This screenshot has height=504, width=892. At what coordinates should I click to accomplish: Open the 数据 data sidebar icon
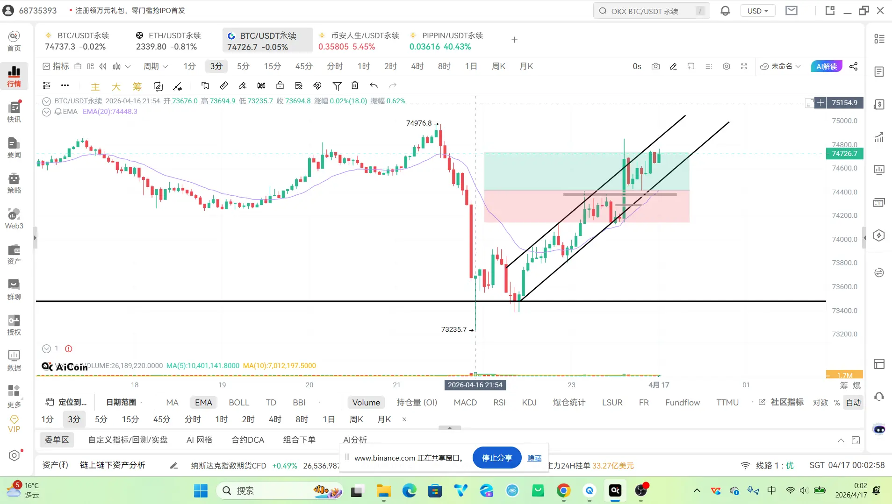14,360
